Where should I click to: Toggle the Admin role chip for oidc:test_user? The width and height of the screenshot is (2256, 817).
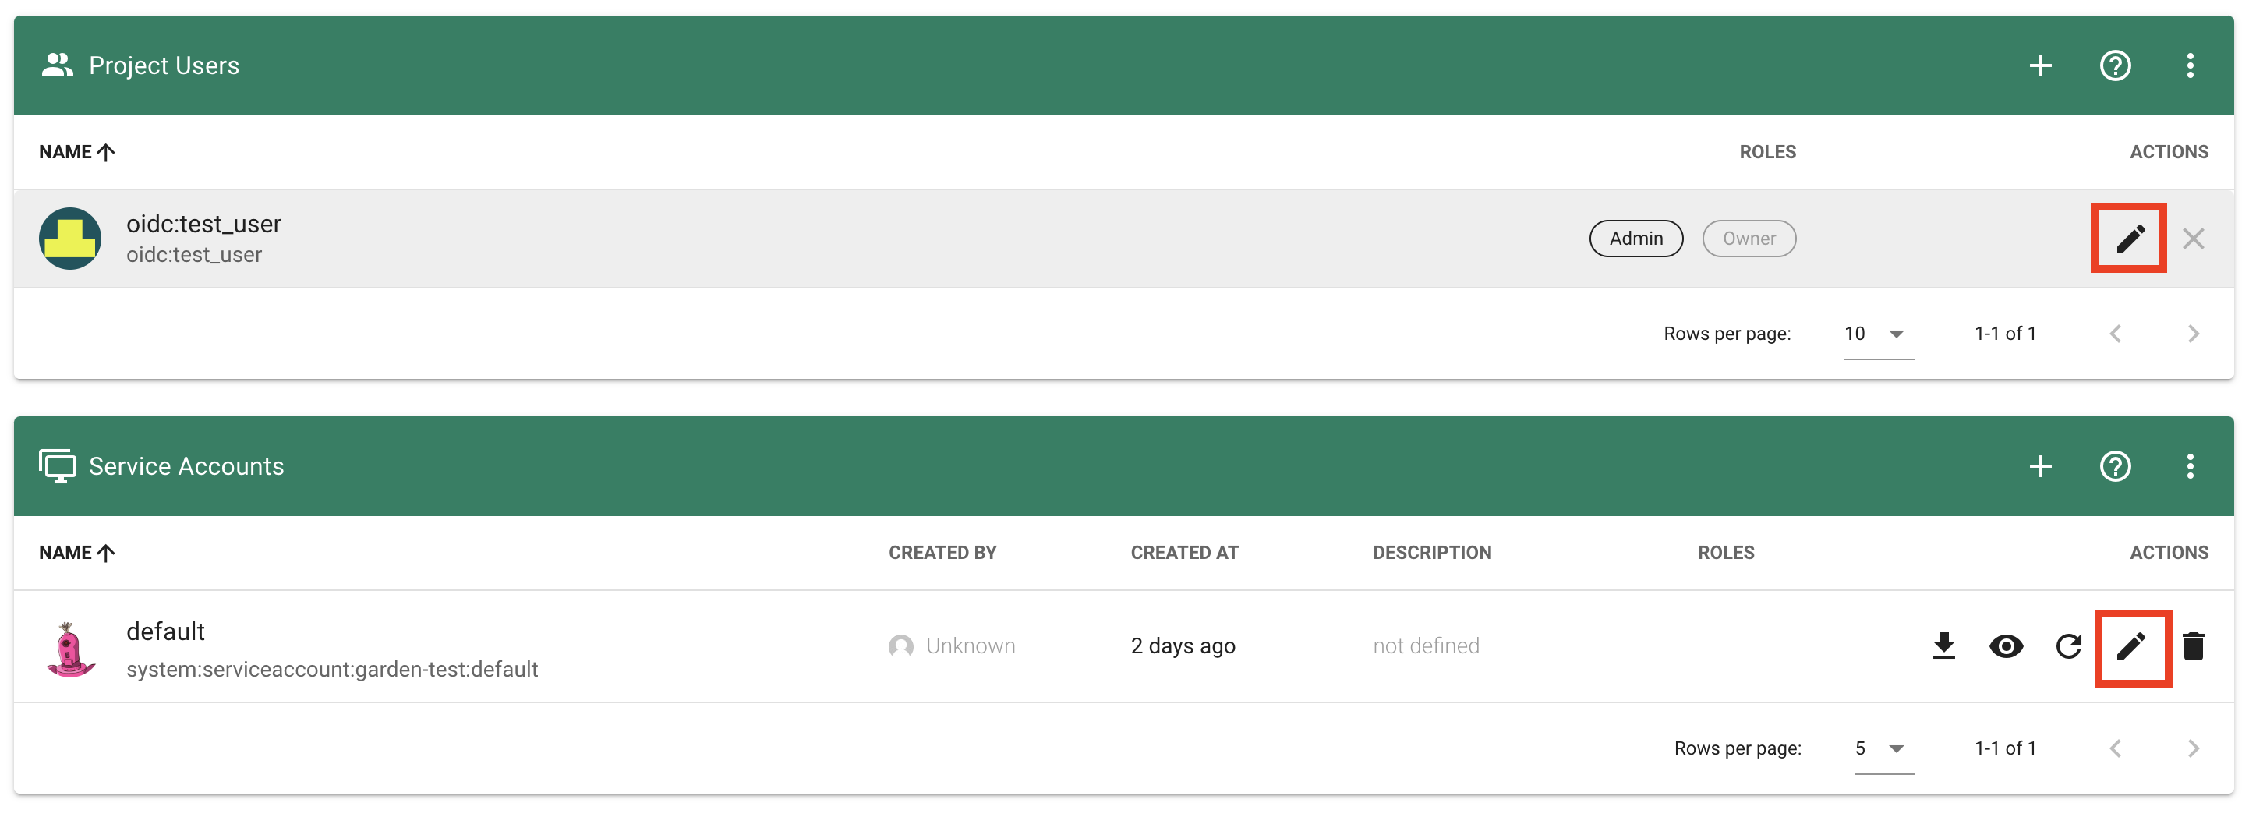point(1636,237)
